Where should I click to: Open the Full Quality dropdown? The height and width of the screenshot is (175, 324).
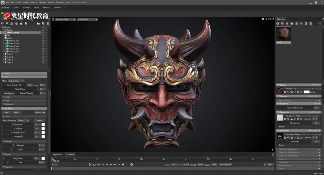[x=87, y=19]
